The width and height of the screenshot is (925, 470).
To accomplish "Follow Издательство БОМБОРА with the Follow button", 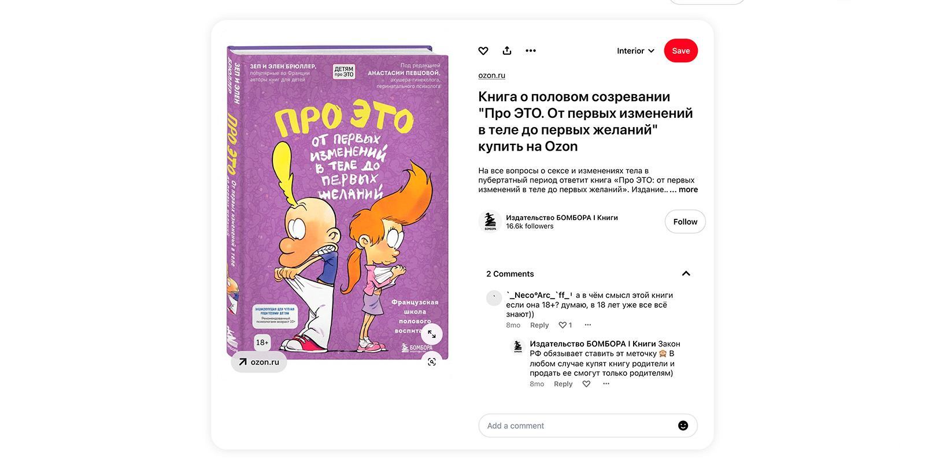I will (685, 222).
